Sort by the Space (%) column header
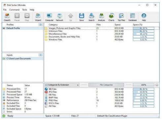The width and height of the screenshot is (162, 120). coord(138,25)
